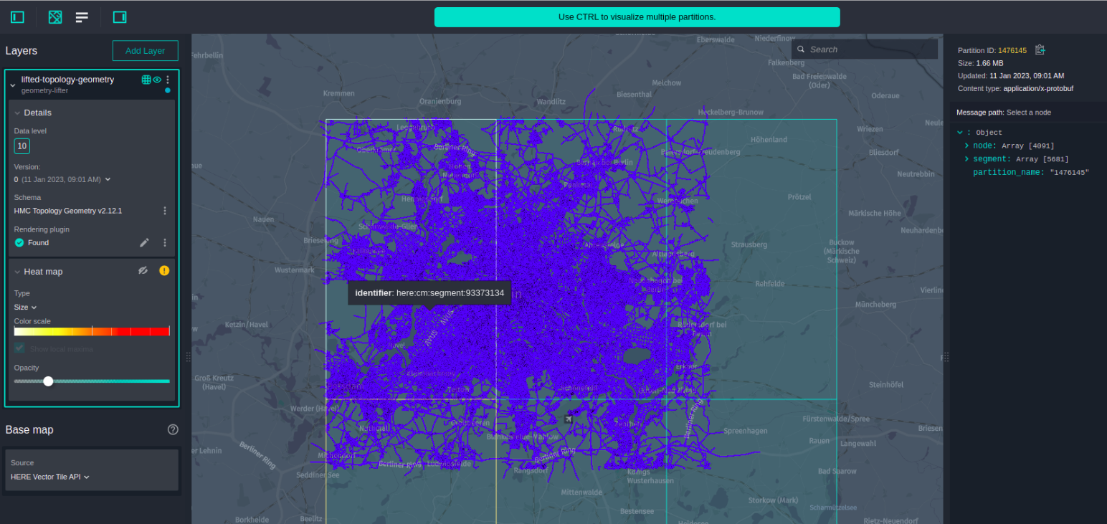Click the Rendering plugin label

pyautogui.click(x=42, y=229)
